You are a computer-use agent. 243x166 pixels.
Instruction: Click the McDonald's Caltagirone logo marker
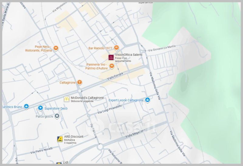point(66,99)
